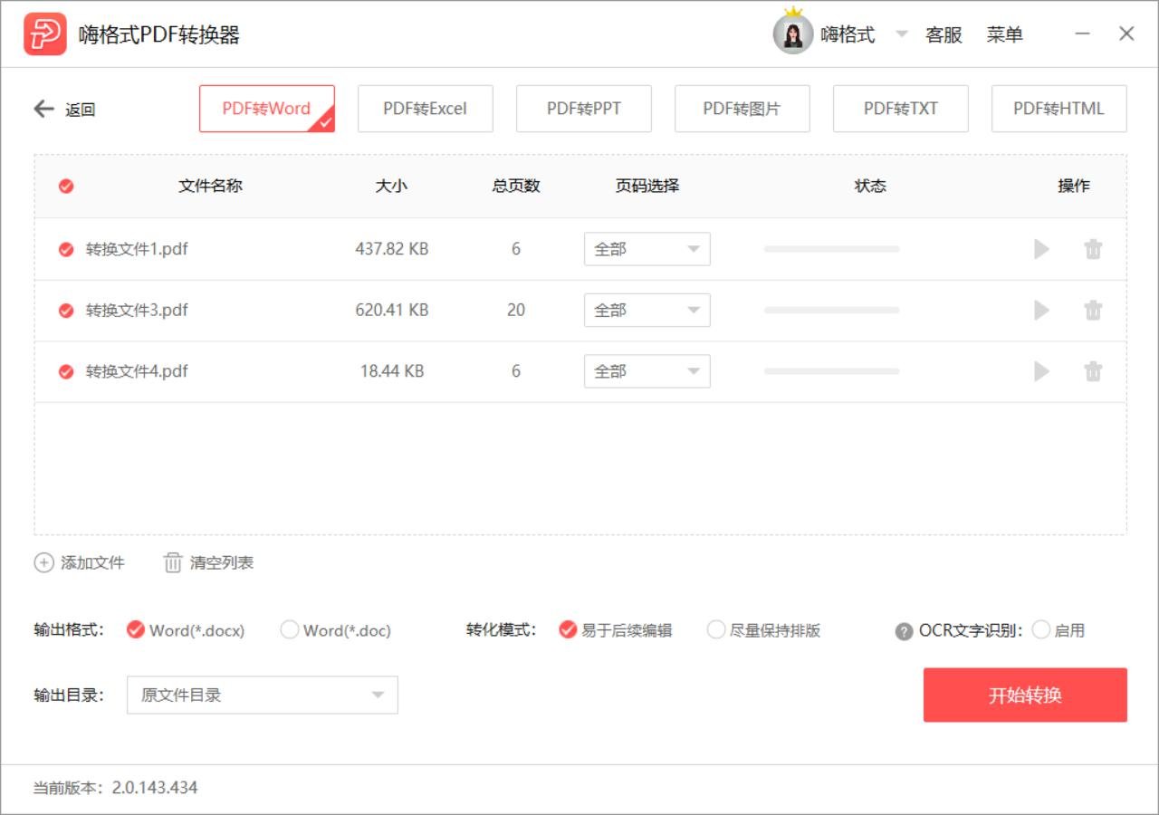The image size is (1159, 815).
Task: Start conversion for 转换文件1.pdf
Action: point(1040,249)
